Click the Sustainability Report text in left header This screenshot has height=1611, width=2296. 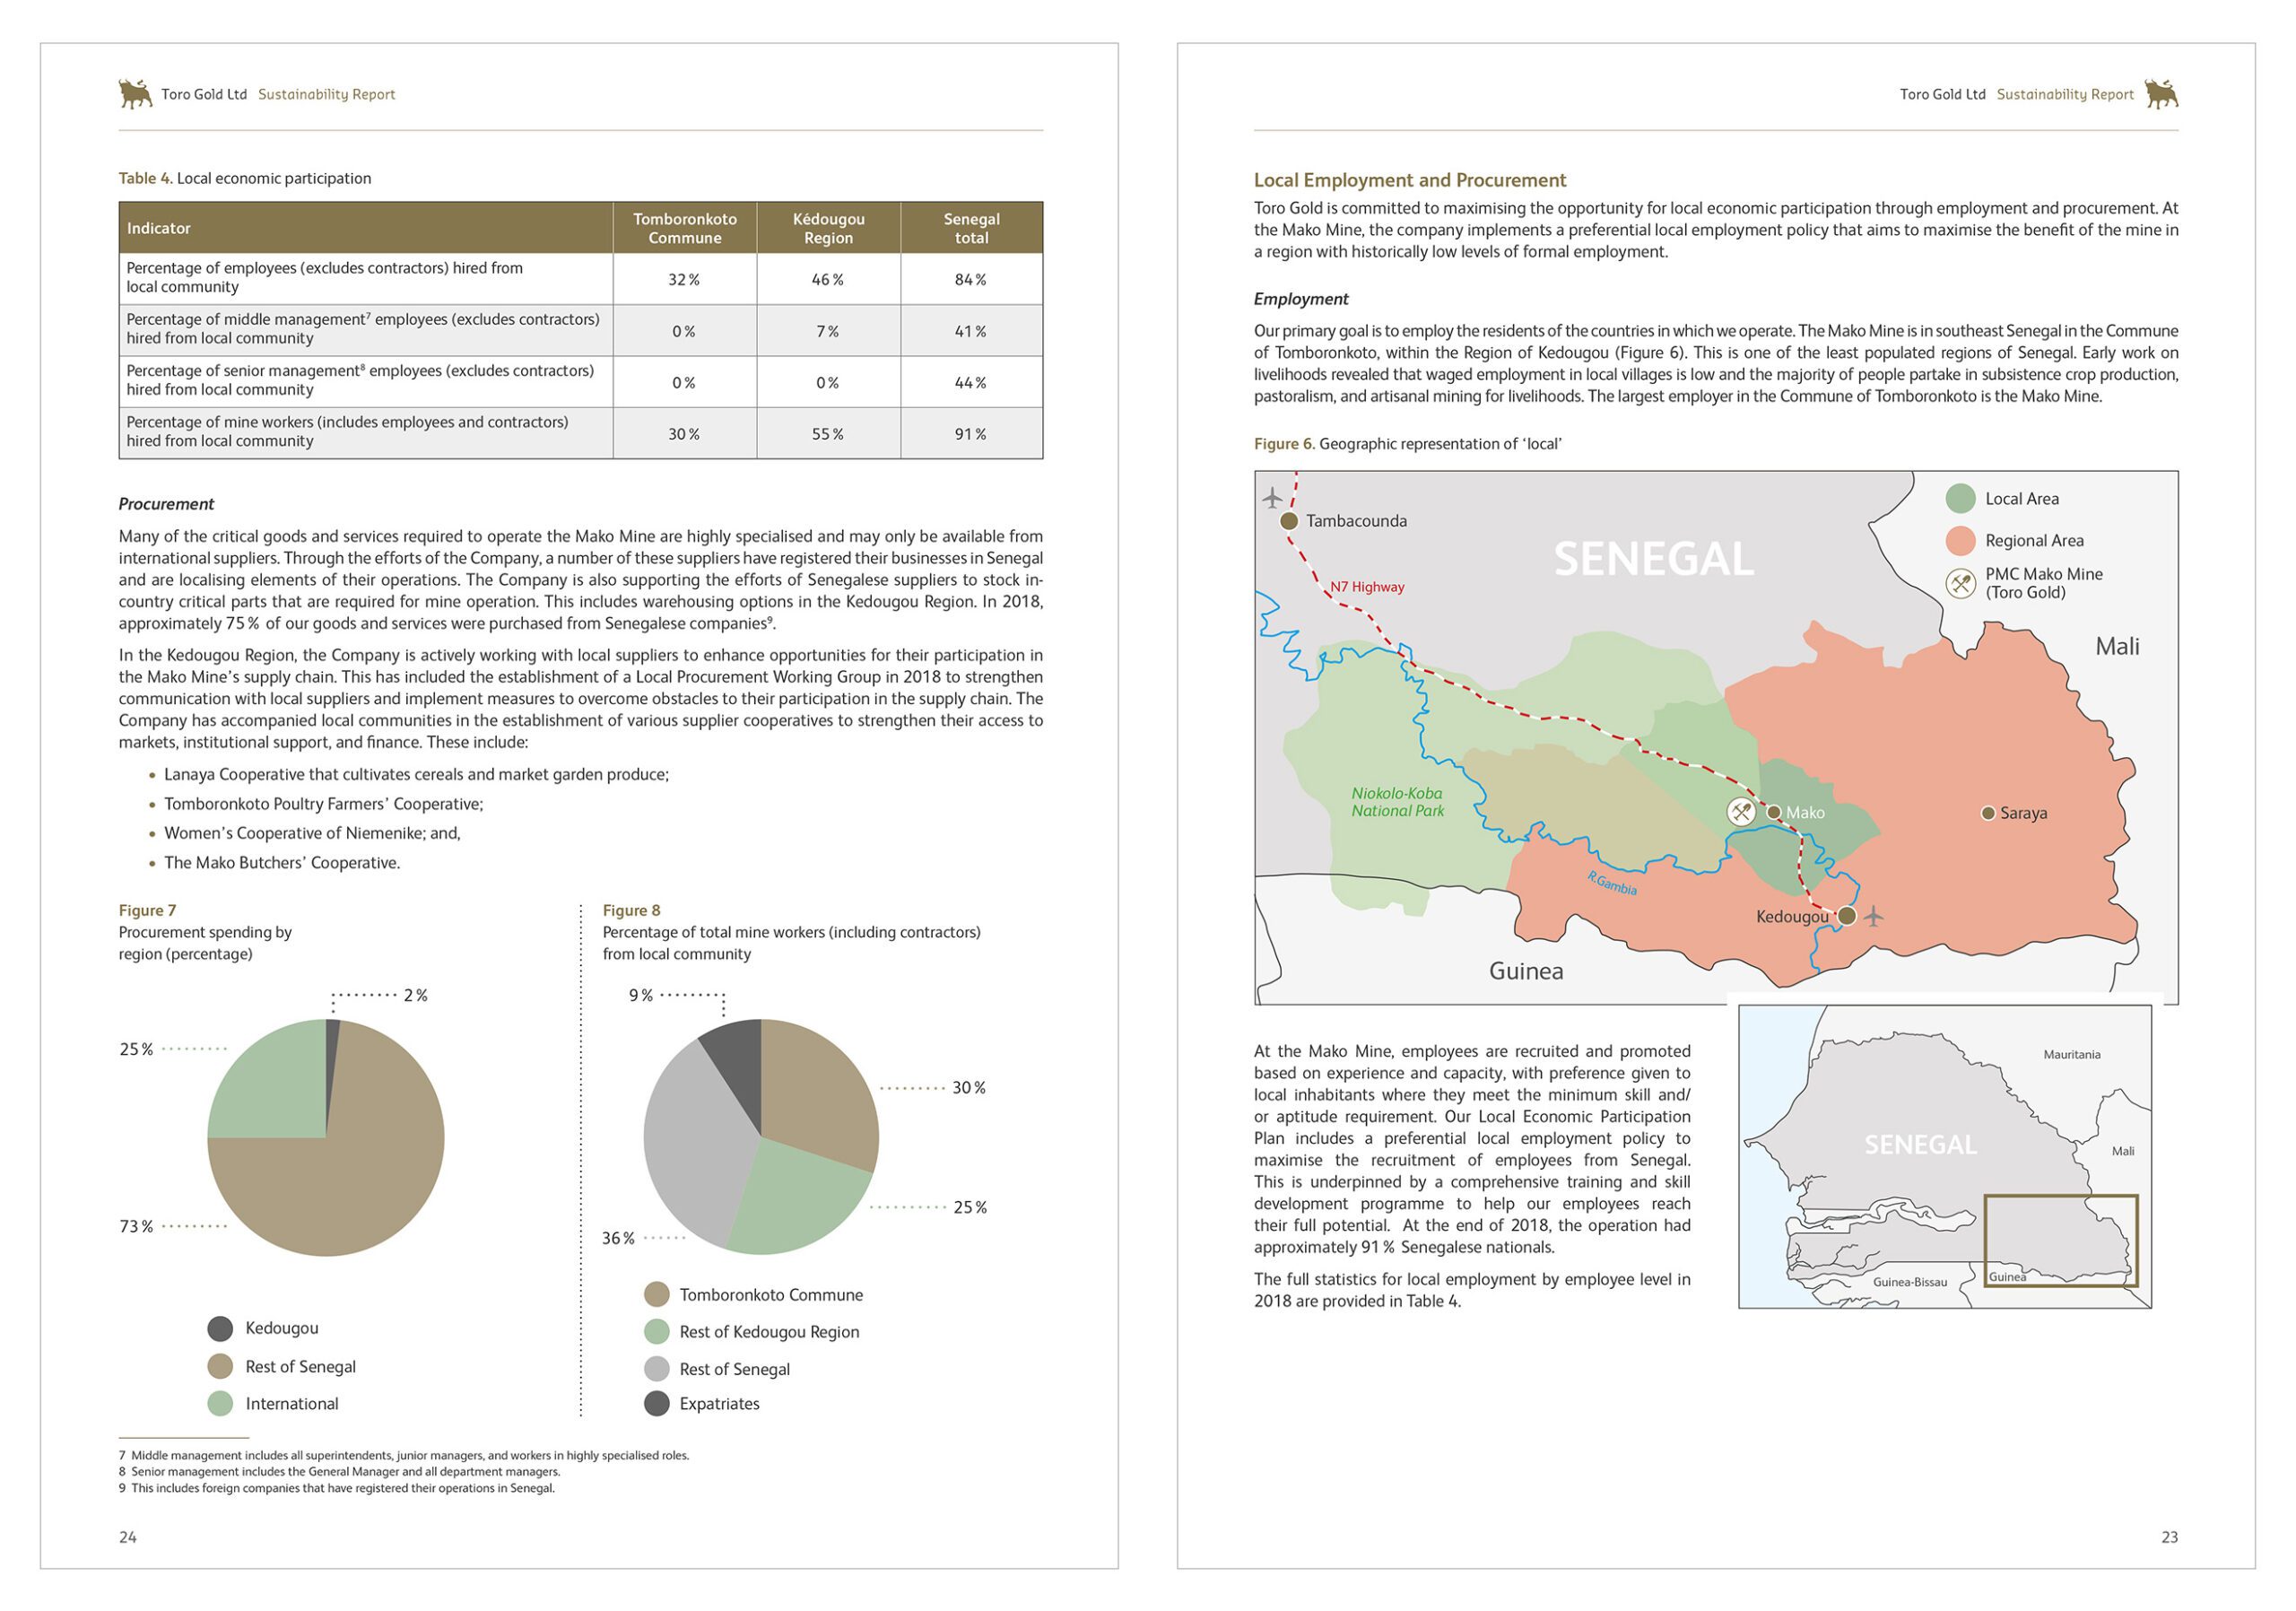tap(326, 94)
